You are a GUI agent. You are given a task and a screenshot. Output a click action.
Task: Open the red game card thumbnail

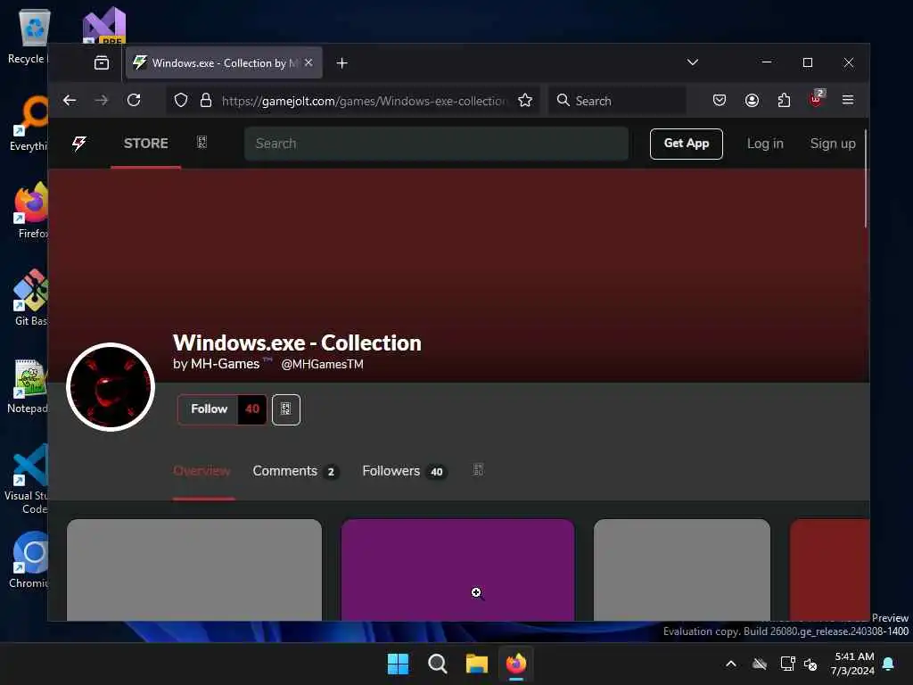tap(830, 570)
